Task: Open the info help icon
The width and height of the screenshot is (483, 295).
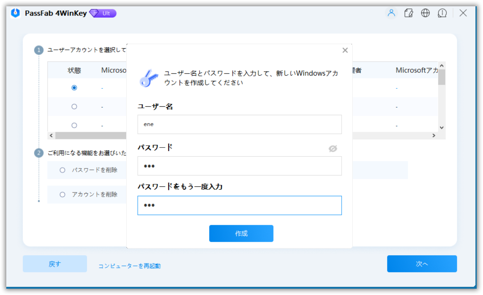Action: coord(442,13)
